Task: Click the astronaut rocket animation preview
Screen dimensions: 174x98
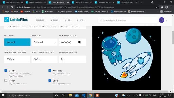Action: [127, 58]
